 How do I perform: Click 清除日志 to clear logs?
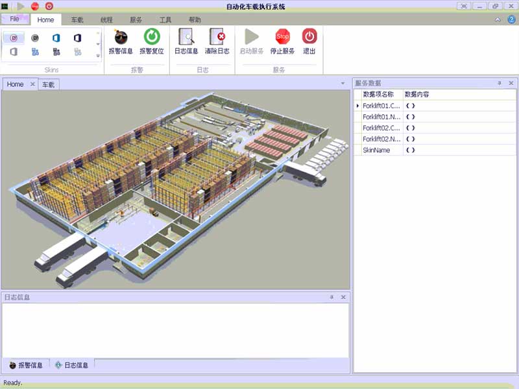coord(217,41)
